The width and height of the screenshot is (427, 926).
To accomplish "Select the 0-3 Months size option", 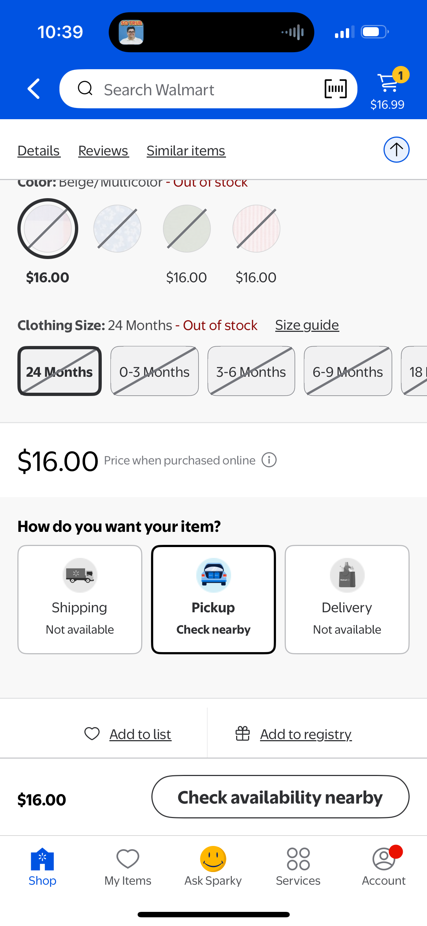I will point(155,371).
